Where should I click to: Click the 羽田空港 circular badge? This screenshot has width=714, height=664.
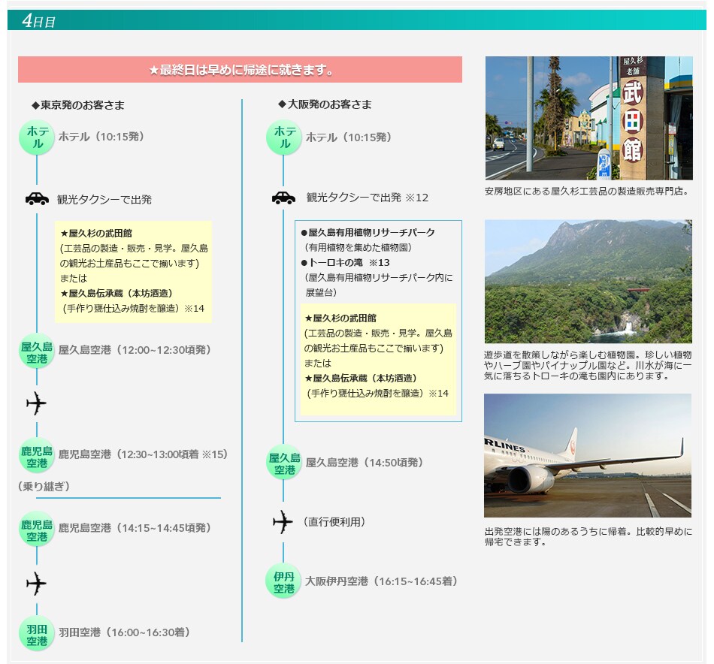[x=37, y=634]
